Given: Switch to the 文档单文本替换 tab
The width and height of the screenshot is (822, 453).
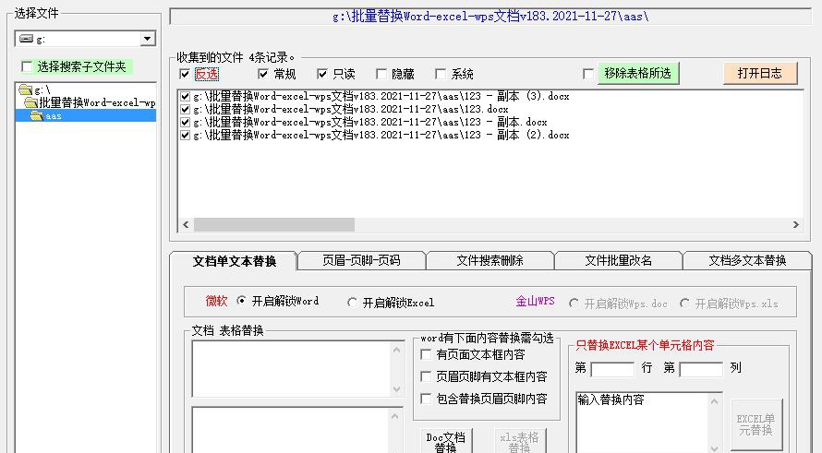Looking at the screenshot, I should (235, 261).
